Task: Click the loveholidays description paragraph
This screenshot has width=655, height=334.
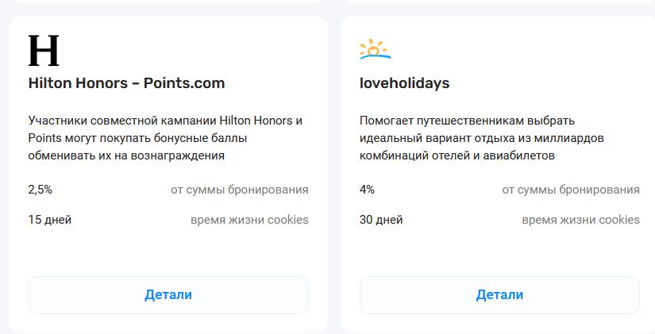Action: point(482,138)
